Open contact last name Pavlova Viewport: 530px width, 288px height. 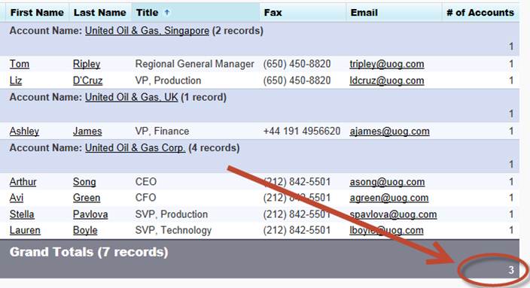[x=90, y=214]
